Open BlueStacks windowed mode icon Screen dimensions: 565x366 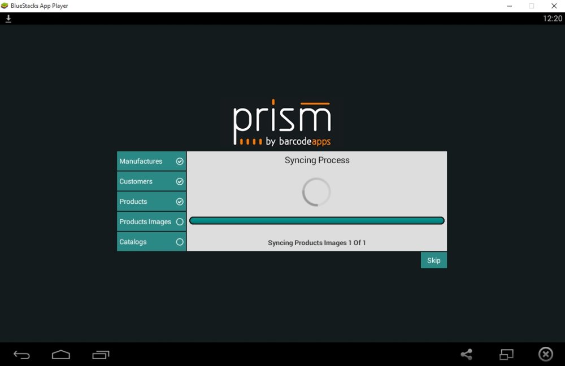(x=506, y=354)
